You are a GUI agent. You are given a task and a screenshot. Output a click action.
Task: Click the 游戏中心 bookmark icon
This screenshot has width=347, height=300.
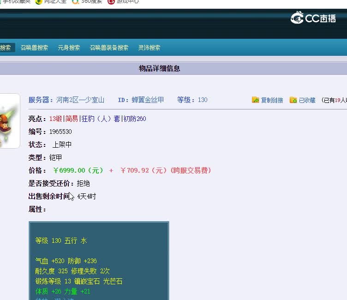coord(111,2)
